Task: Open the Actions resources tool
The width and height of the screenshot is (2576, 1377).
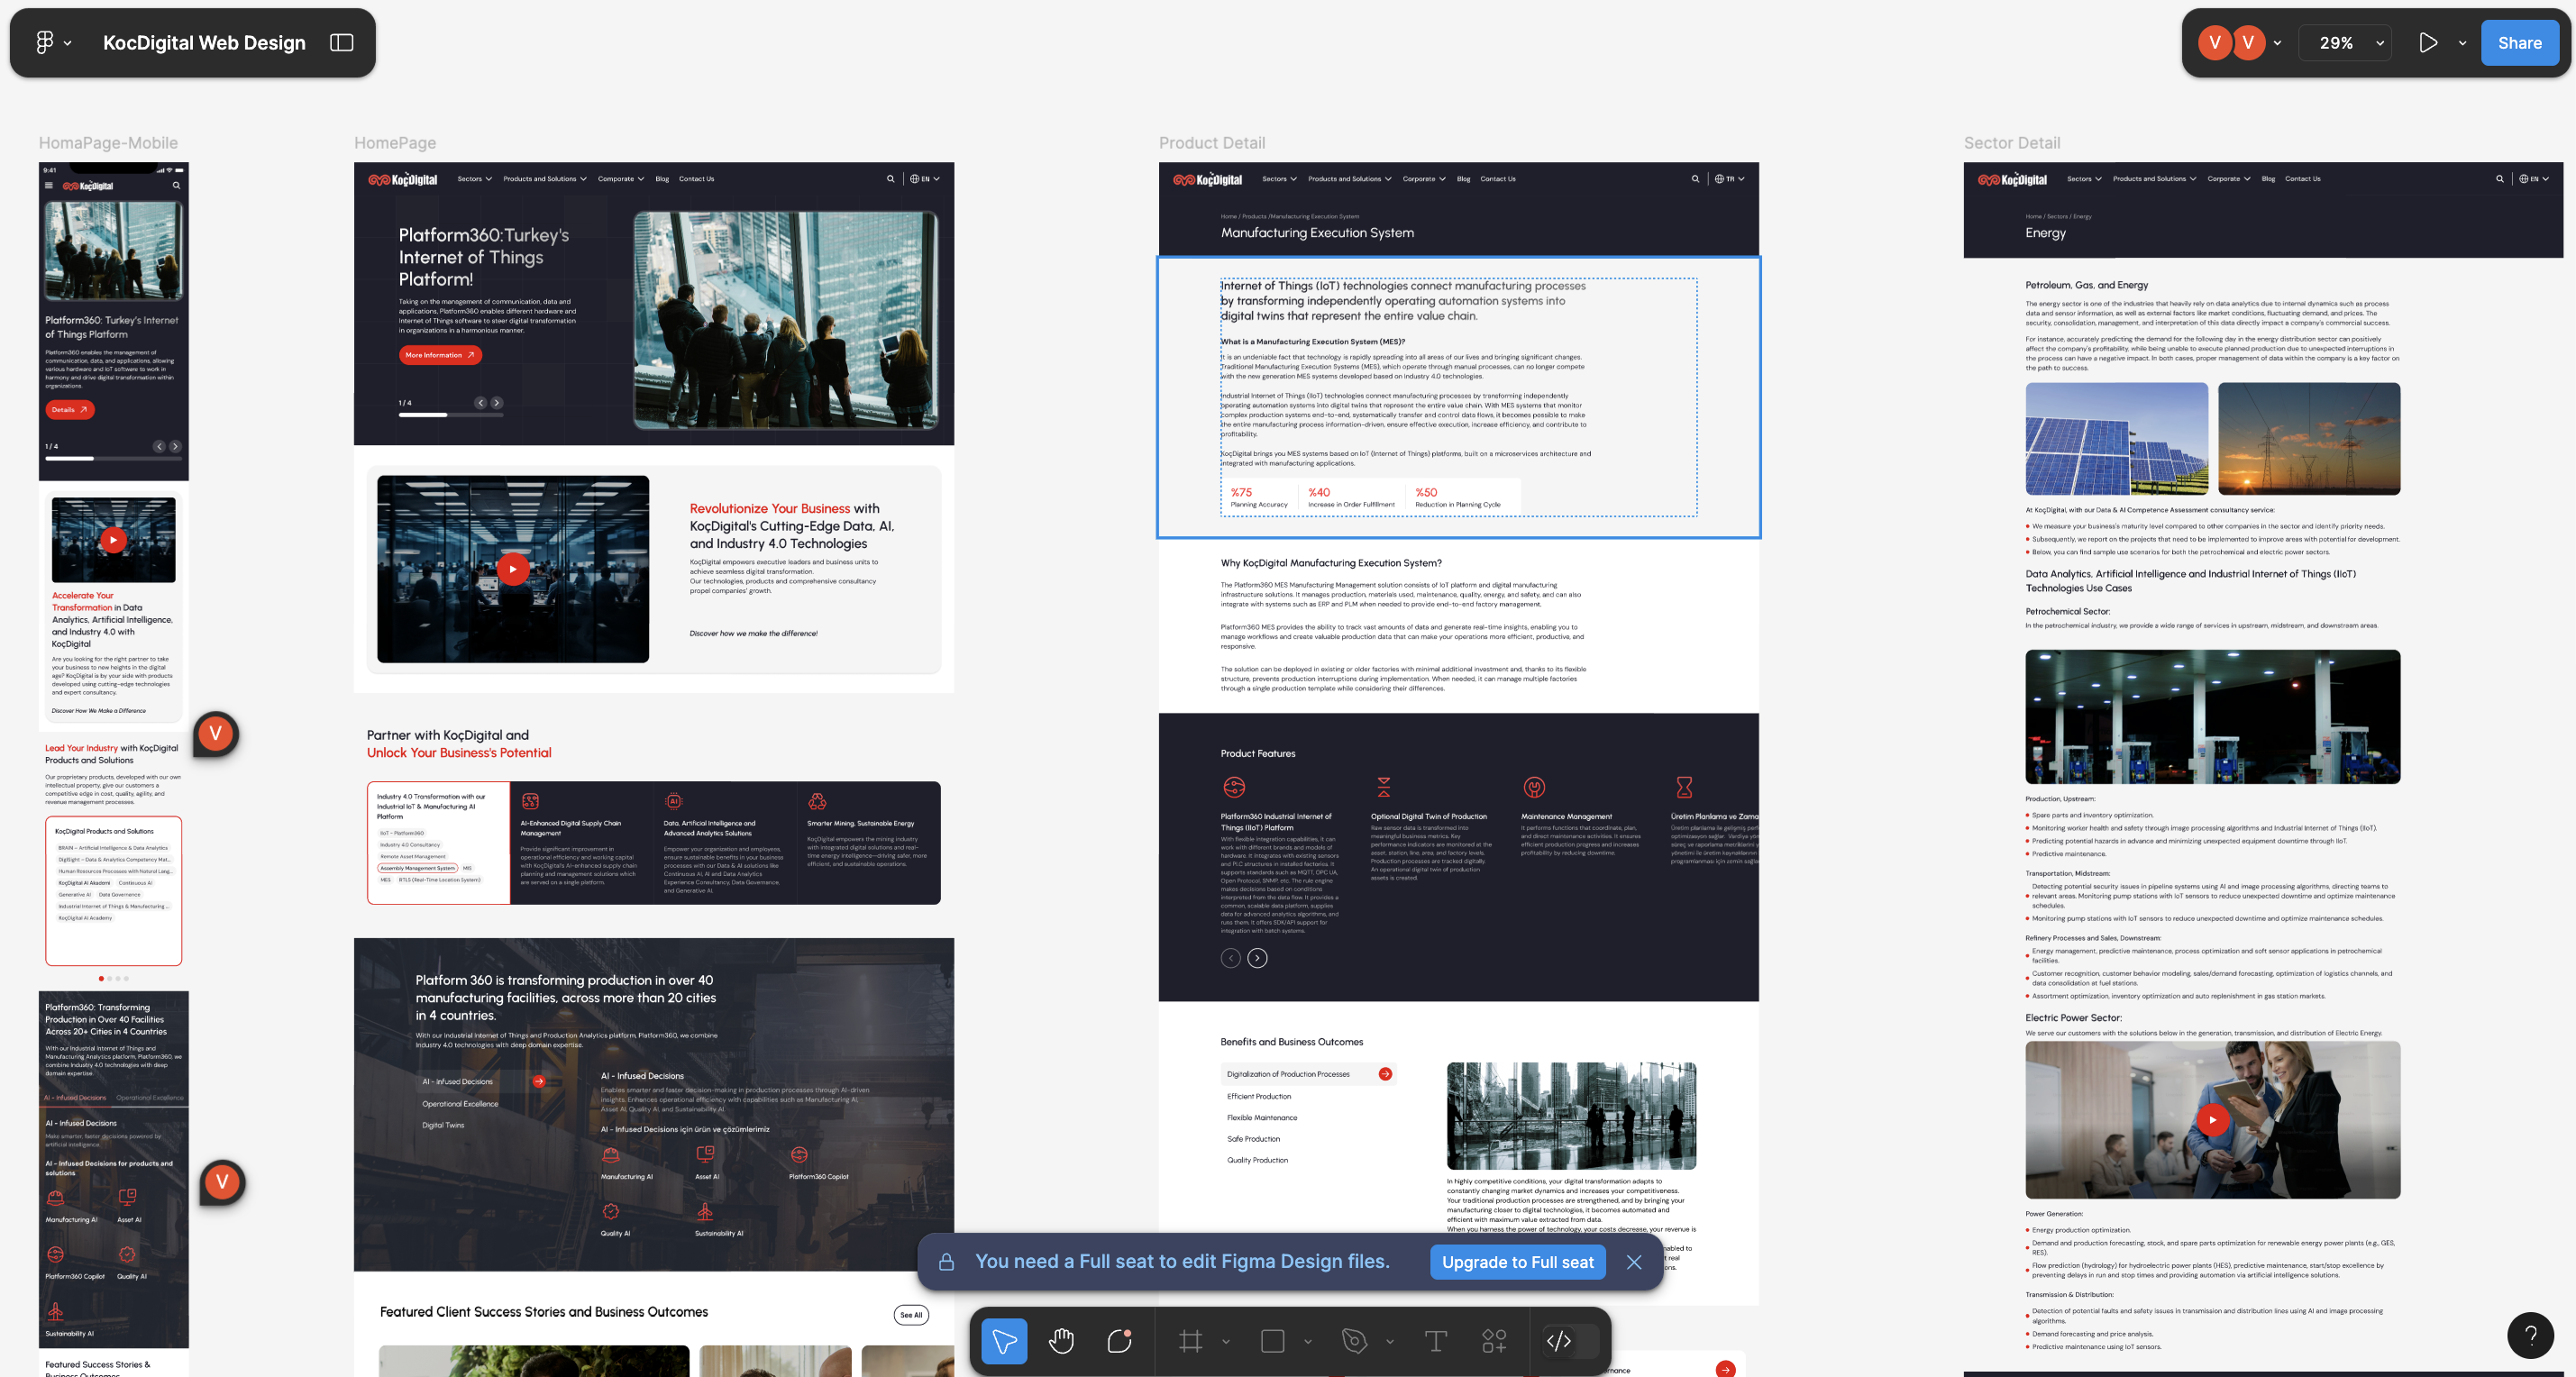Action: click(1494, 1341)
